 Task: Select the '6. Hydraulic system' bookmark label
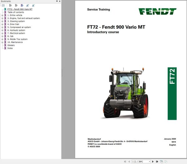click(x=16, y=30)
